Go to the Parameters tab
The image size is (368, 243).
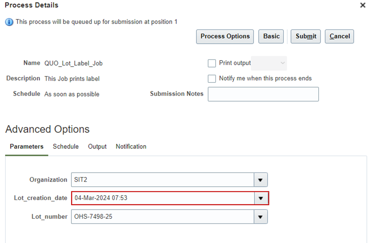pos(27,147)
